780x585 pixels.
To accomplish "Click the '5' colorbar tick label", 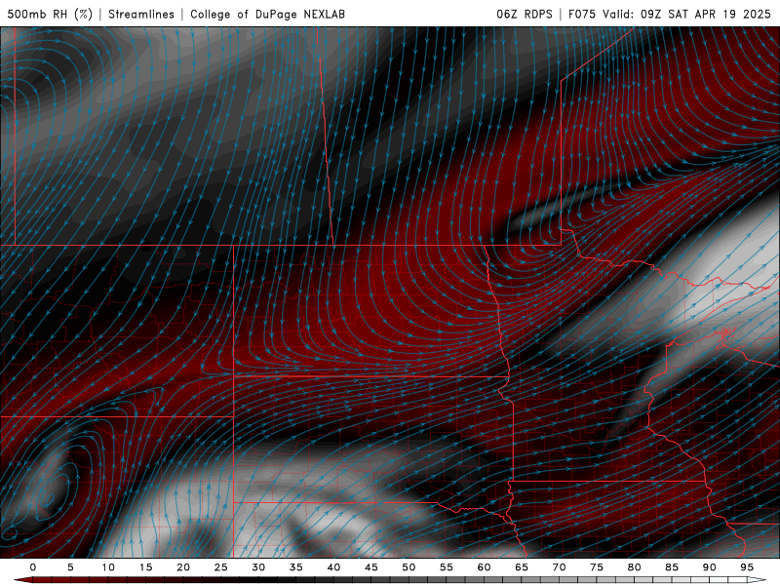I will (x=70, y=567).
